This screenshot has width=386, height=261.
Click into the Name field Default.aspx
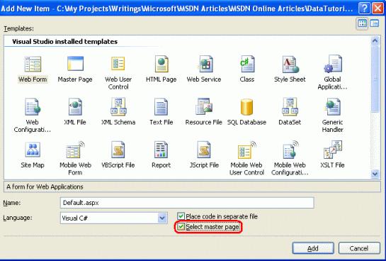(x=187, y=203)
